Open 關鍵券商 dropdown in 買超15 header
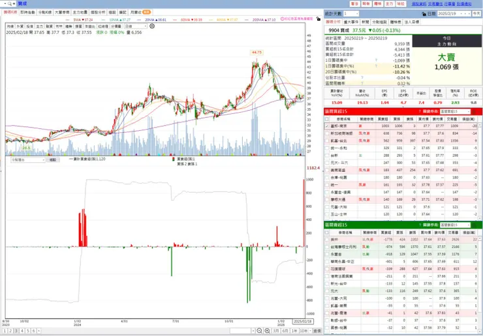The image size is (483, 336). (456, 111)
